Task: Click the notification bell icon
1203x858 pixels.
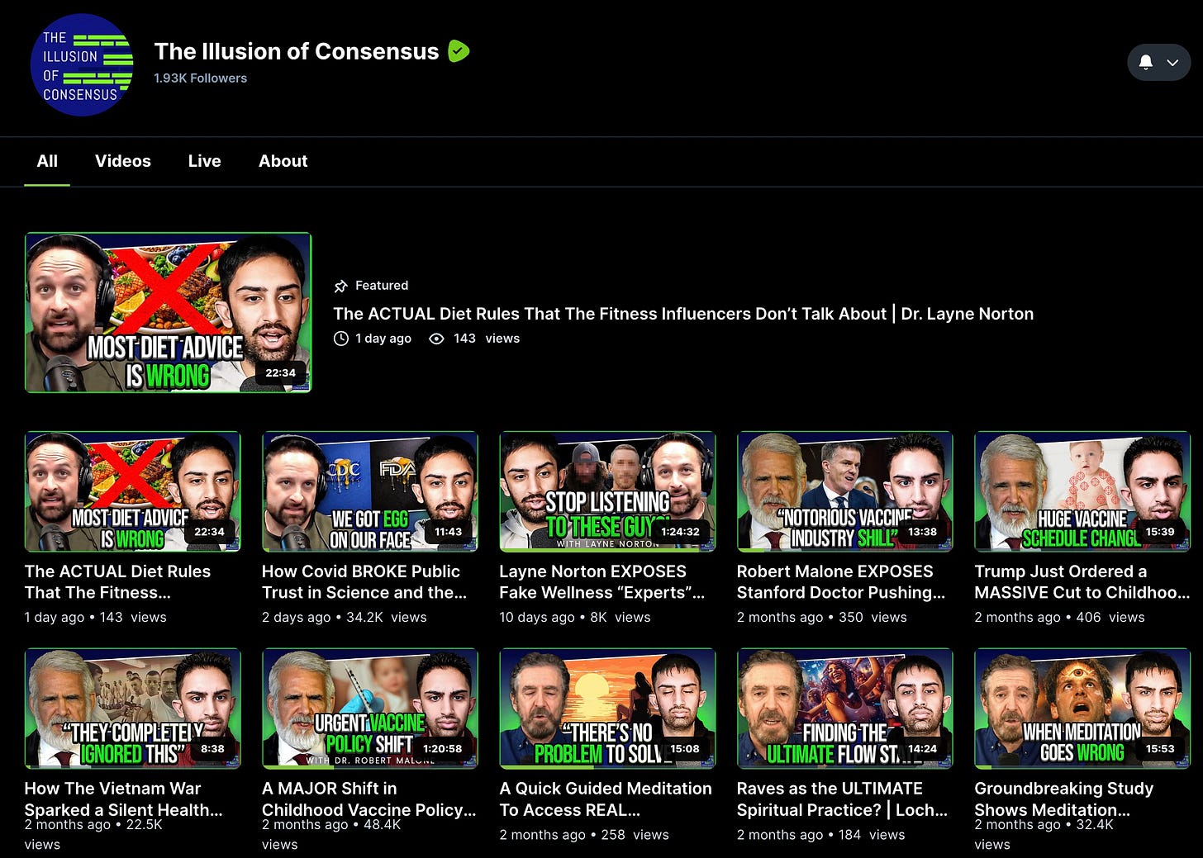Action: [1146, 62]
